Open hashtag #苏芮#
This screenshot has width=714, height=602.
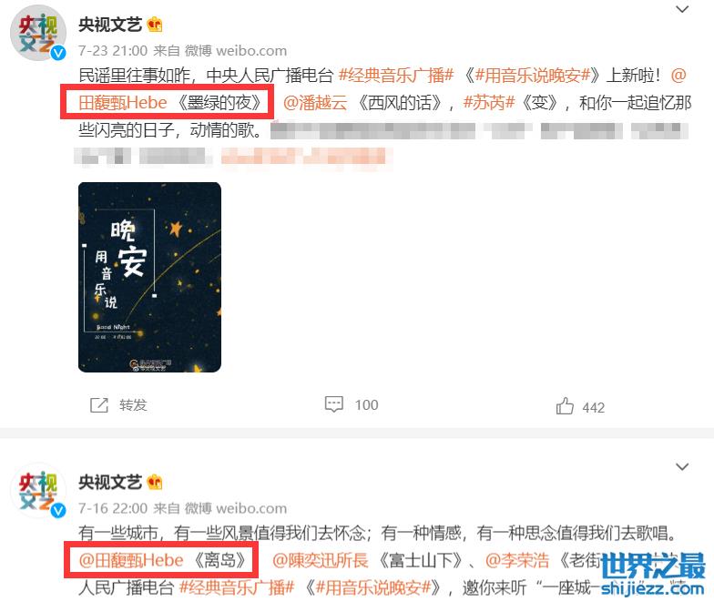(x=489, y=102)
